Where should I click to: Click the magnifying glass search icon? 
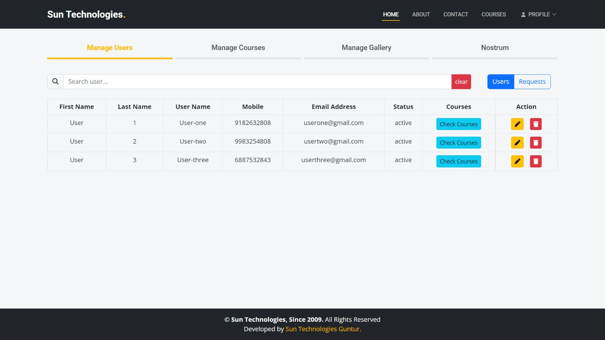(x=56, y=82)
